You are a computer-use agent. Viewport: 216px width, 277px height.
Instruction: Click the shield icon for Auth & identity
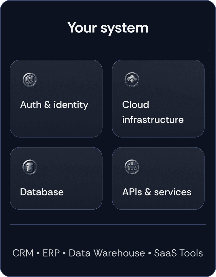tap(30, 80)
